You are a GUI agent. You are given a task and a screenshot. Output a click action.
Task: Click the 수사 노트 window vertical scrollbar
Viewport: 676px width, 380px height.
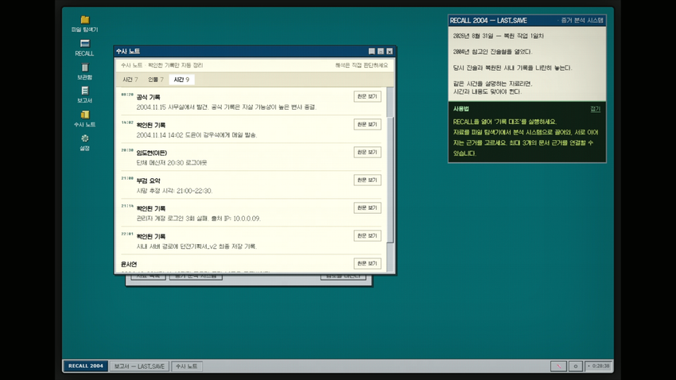coord(390,180)
